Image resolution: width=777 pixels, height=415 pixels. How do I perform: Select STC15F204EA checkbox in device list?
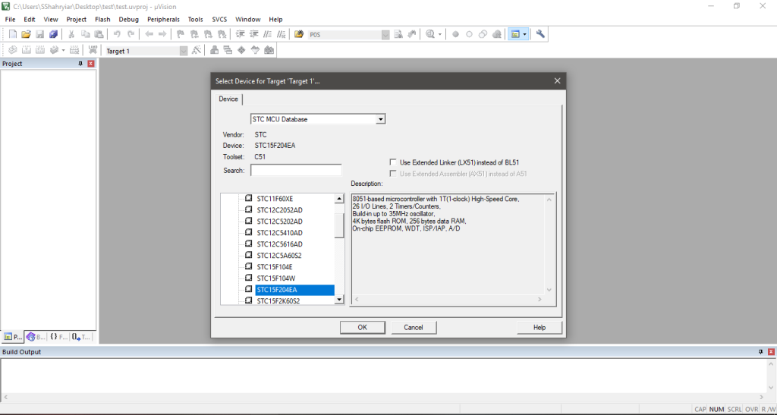249,290
